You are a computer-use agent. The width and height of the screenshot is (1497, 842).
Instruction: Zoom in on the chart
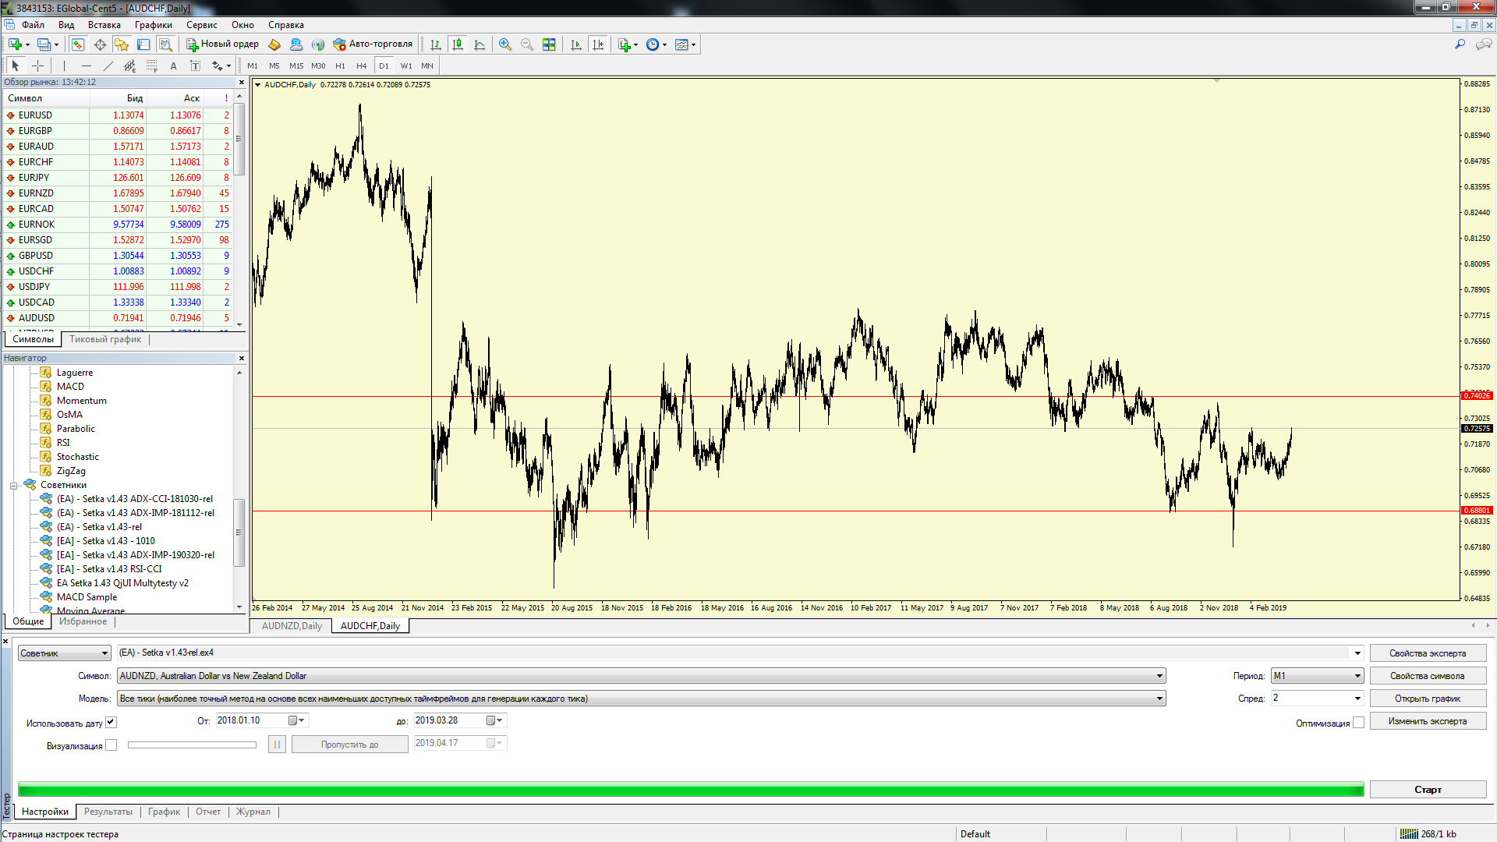click(505, 44)
